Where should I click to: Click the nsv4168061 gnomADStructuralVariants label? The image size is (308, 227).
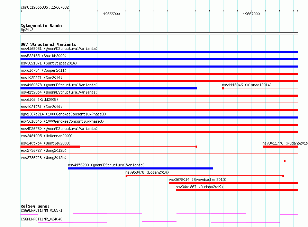59,49
